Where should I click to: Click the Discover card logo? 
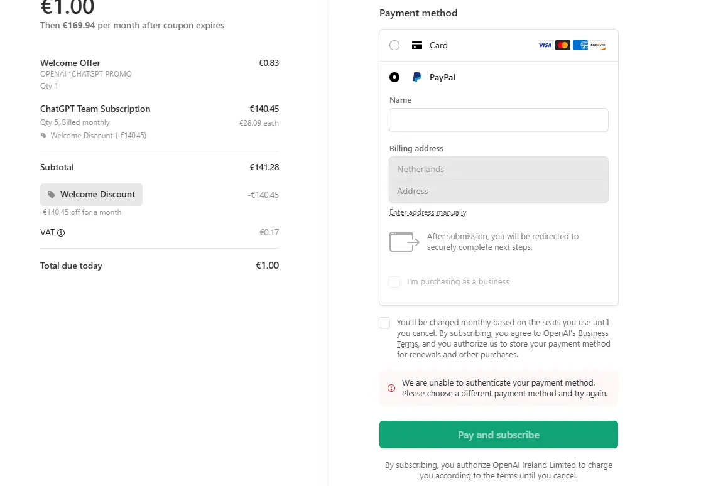[598, 45]
